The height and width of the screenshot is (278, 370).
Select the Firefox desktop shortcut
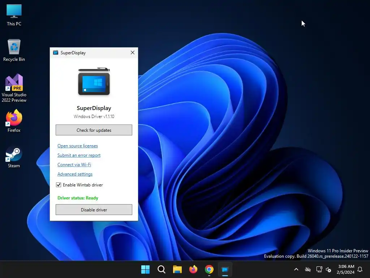click(x=14, y=121)
